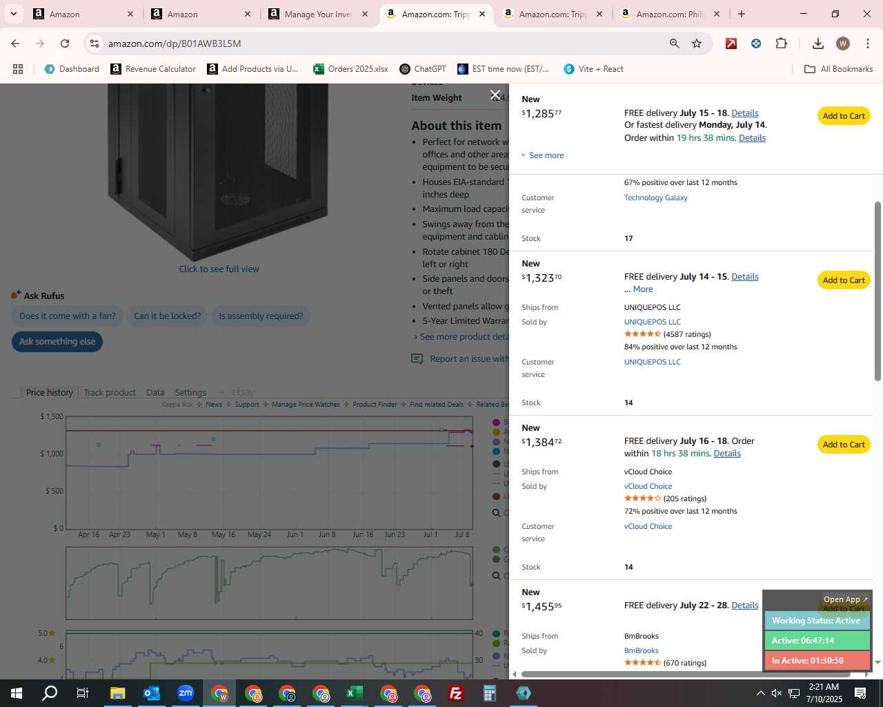Bookmark this page with star icon
The height and width of the screenshot is (707, 883).
tap(697, 43)
